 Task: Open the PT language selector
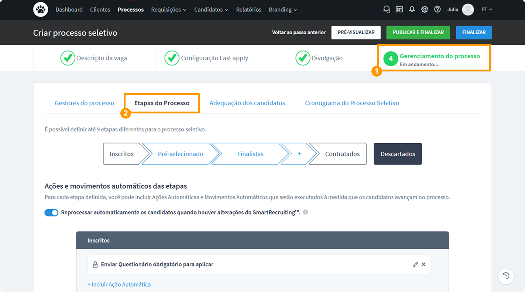pyautogui.click(x=486, y=9)
